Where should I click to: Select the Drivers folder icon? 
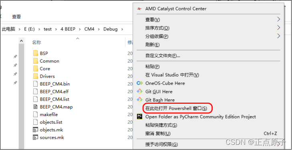(36, 76)
